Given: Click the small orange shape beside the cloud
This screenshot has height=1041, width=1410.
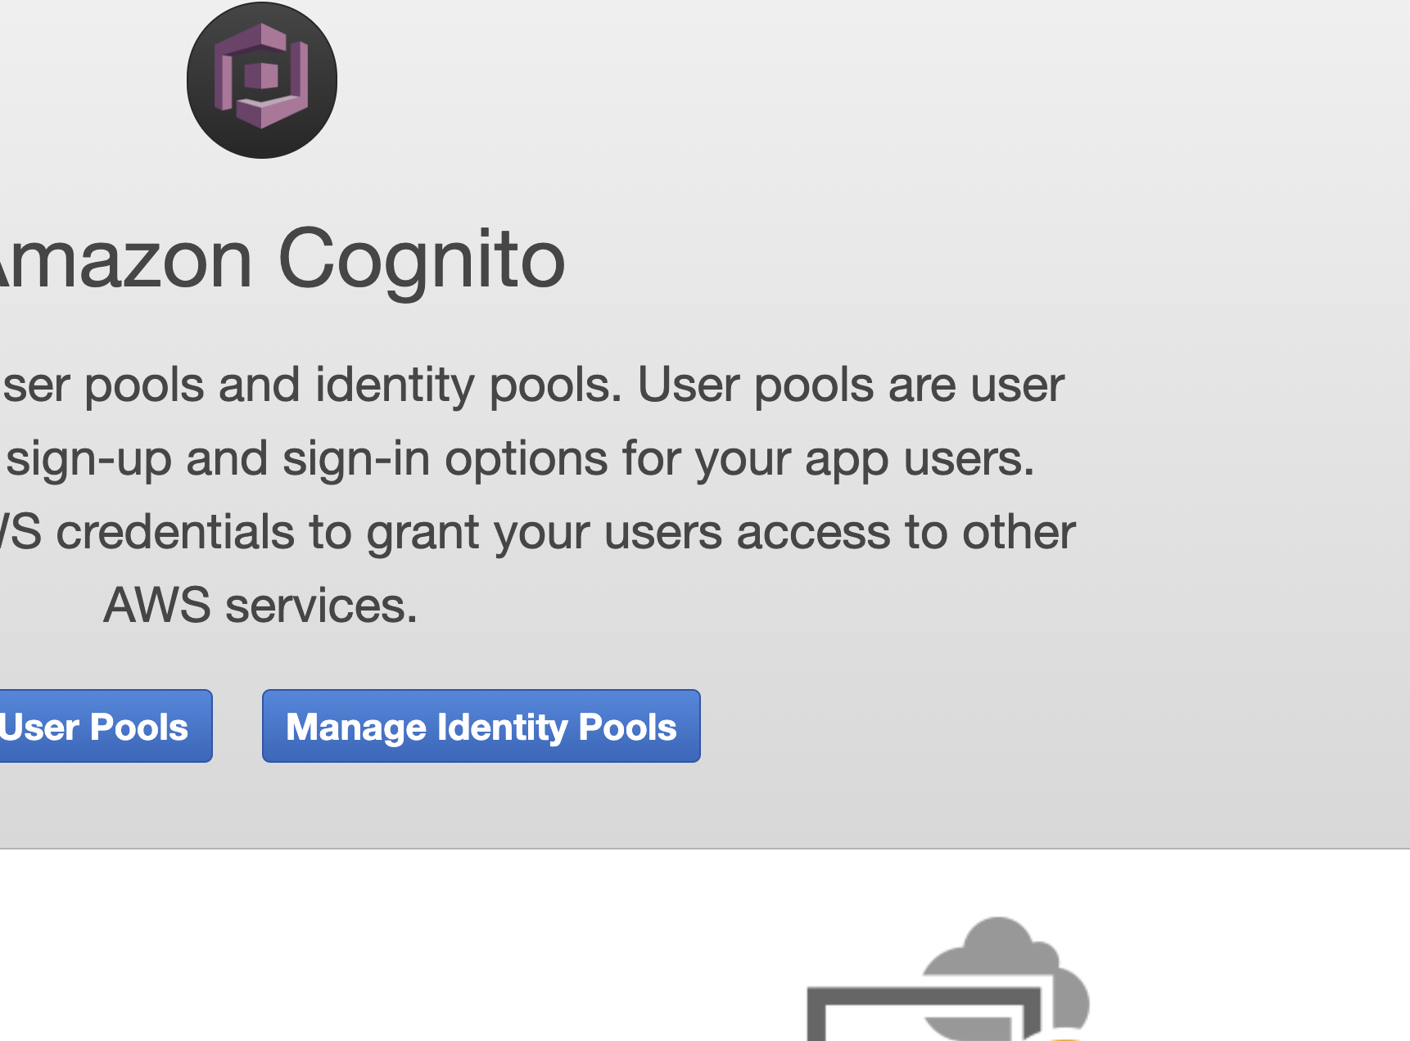Looking at the screenshot, I should tap(1064, 1034).
